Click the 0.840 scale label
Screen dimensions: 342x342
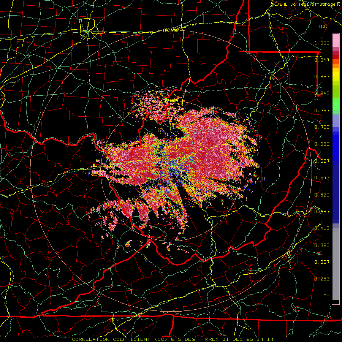click(322, 93)
